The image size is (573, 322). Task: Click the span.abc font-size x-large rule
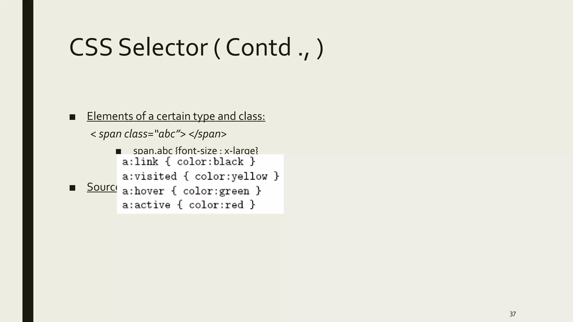[195, 151]
